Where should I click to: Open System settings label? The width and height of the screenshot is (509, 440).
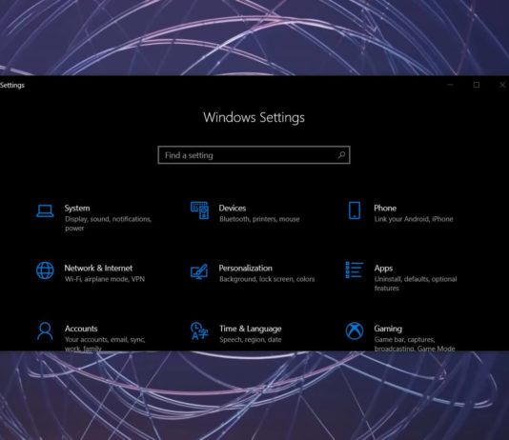(77, 209)
